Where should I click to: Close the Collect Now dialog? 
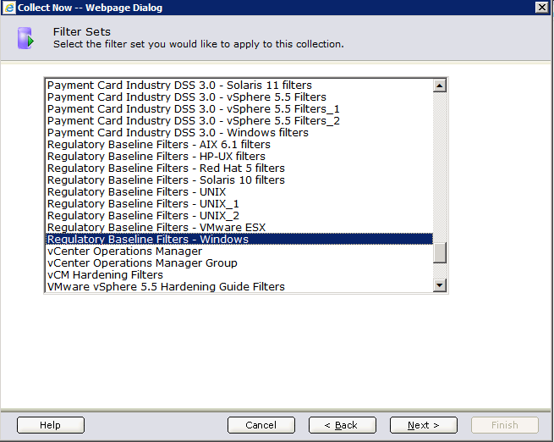(x=542, y=7)
